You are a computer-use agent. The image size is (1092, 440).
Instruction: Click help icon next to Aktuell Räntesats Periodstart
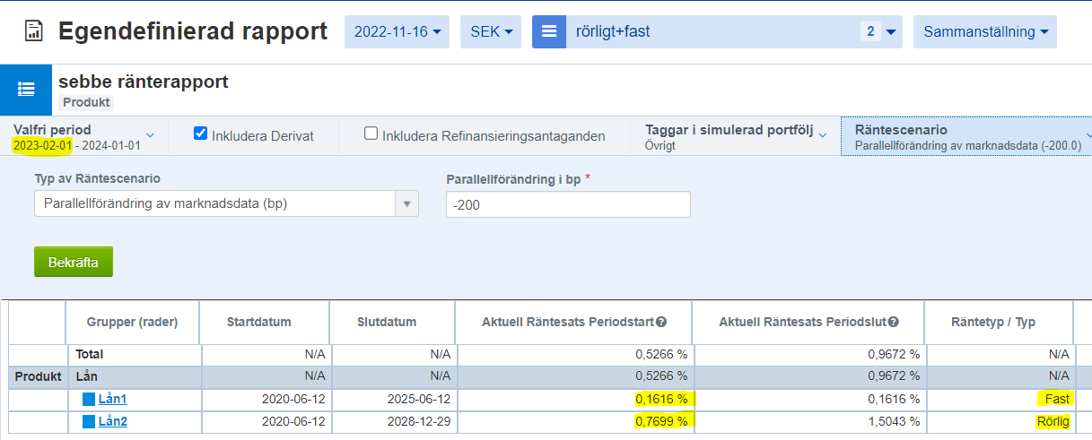click(661, 323)
